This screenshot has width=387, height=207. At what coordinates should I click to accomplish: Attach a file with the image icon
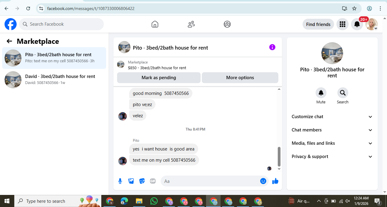(131, 181)
